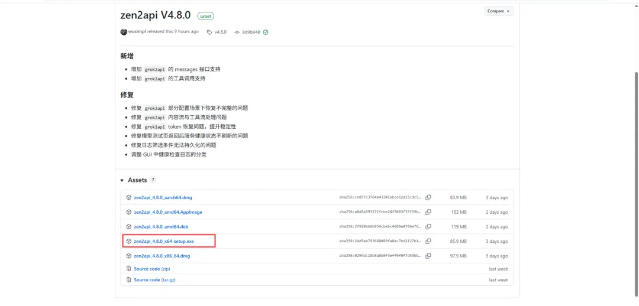
Task: Click package icon of x86_64.dmg
Action: point(129,256)
